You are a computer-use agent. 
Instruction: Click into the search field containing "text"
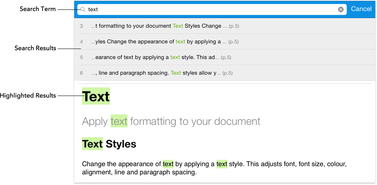(209, 10)
